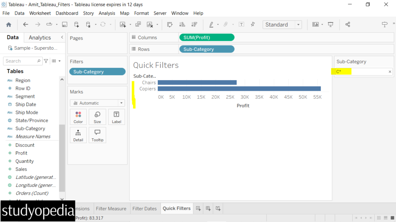The image size is (396, 222).
Task: Select the Chairs profit bar
Action: coord(197,82)
